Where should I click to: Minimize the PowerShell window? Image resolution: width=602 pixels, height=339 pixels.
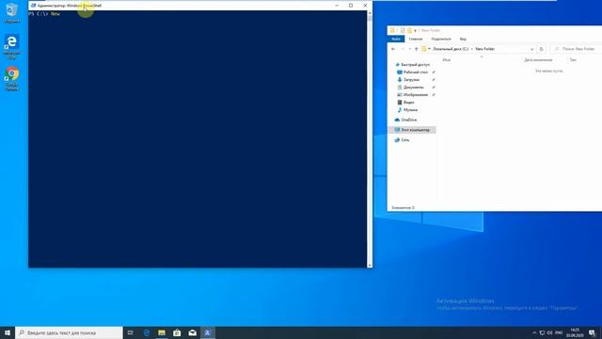(x=337, y=6)
